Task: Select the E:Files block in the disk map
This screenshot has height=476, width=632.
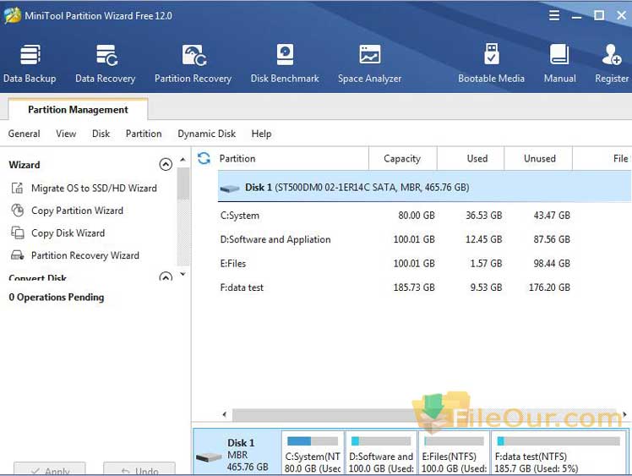Action: [x=455, y=452]
